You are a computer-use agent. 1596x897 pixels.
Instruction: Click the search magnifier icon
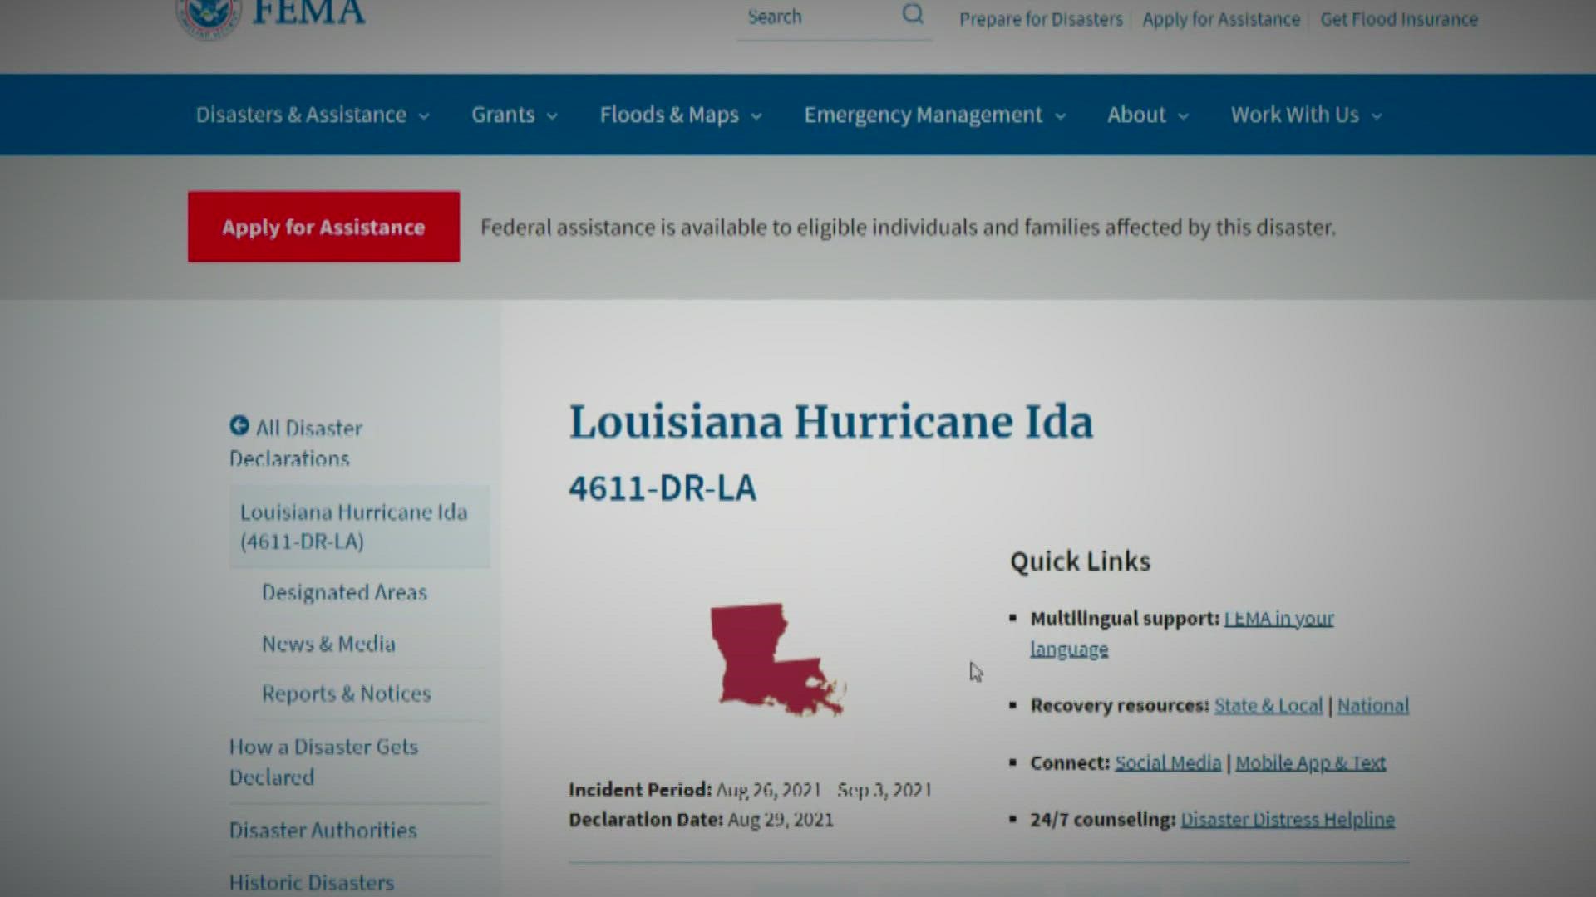pos(913,14)
